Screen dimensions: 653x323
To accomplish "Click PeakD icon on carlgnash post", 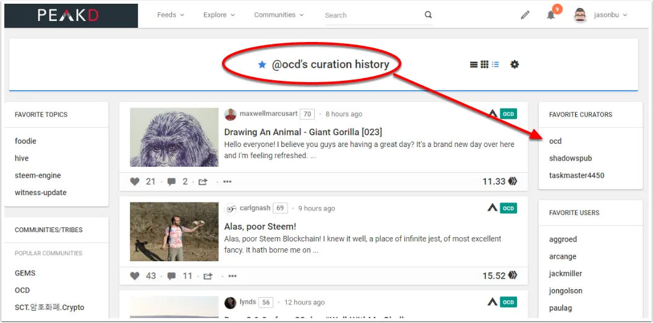I will click(493, 208).
